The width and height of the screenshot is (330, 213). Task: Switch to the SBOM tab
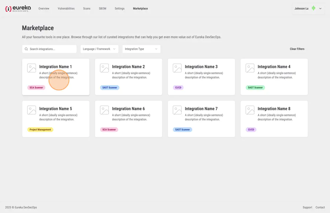coord(103,9)
